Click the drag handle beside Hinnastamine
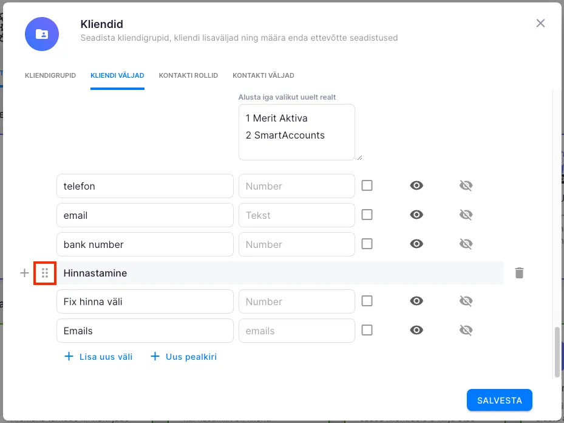The height and width of the screenshot is (423, 564). (45, 273)
